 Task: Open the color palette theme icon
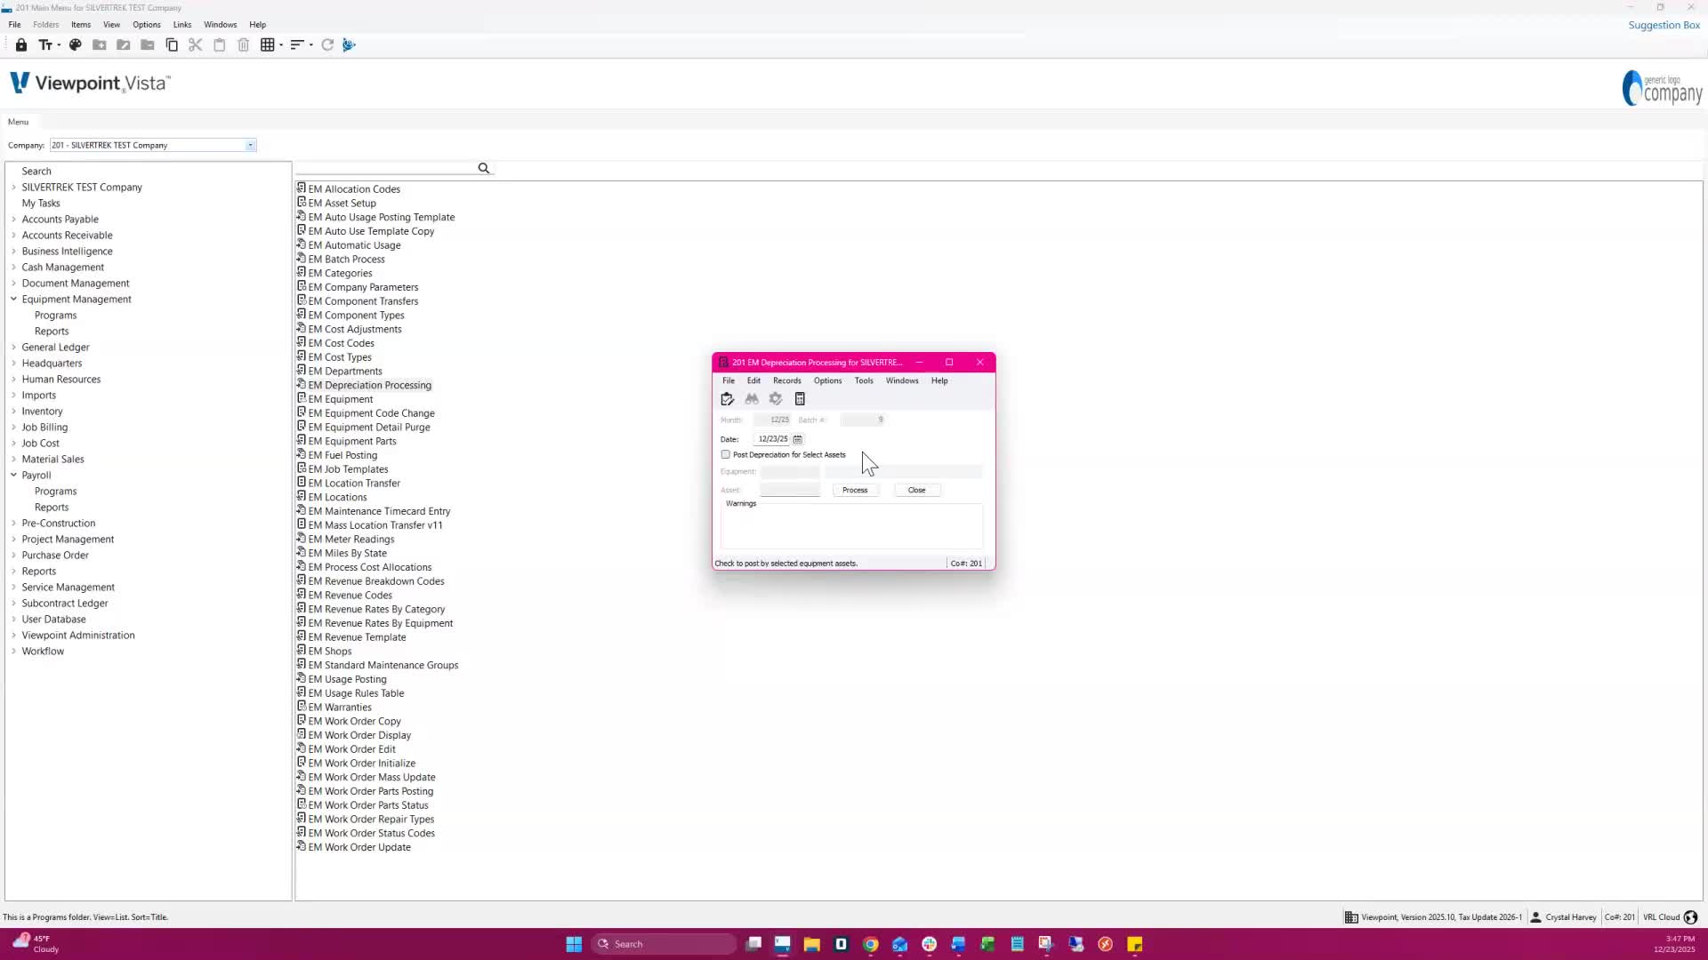point(76,44)
